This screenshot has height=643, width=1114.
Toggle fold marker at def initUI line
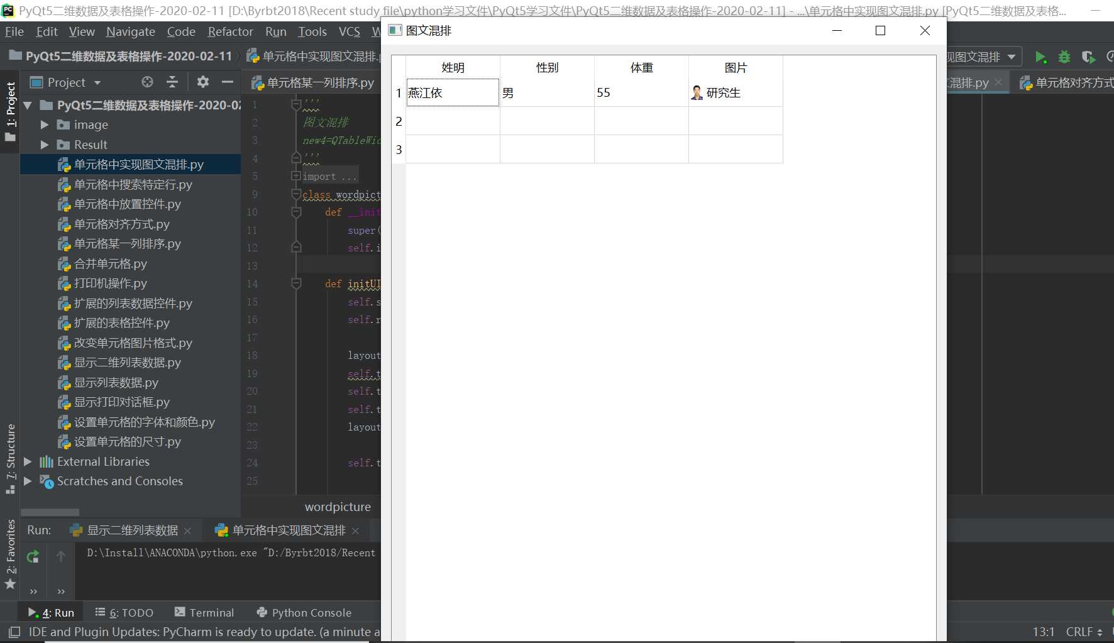click(x=296, y=283)
